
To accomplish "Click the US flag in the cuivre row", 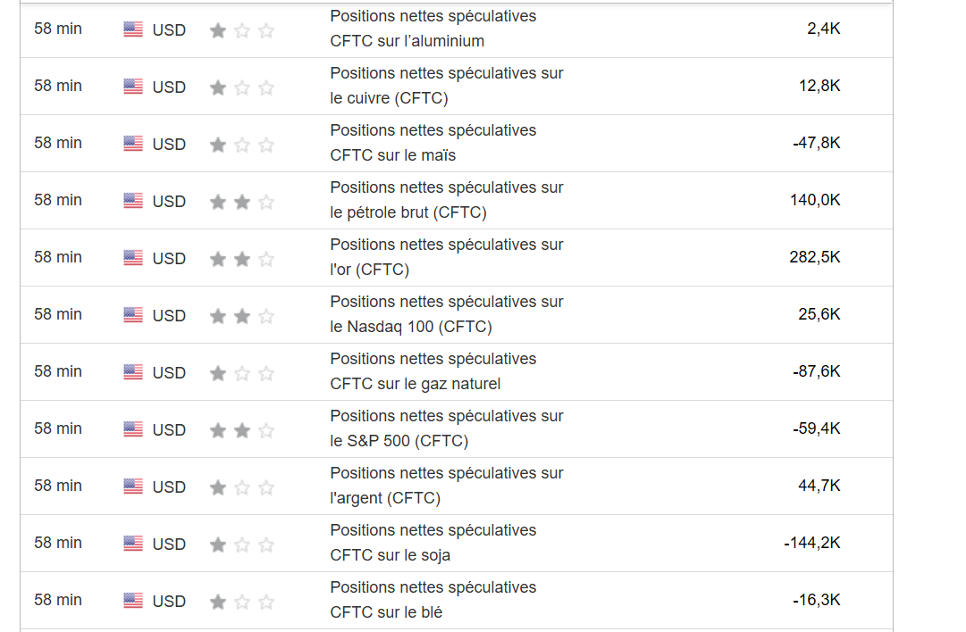I will point(133,87).
